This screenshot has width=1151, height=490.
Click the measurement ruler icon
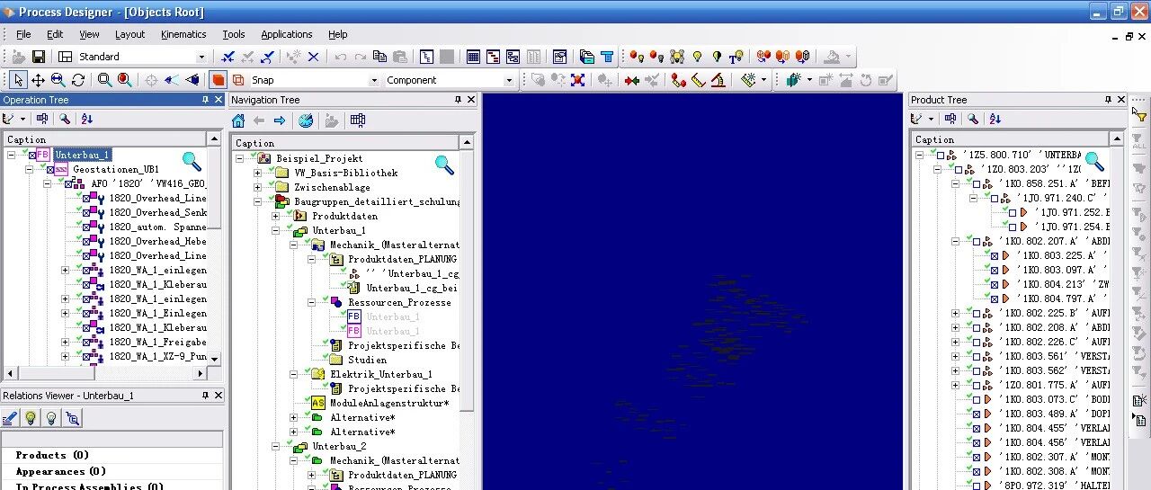pos(699,80)
